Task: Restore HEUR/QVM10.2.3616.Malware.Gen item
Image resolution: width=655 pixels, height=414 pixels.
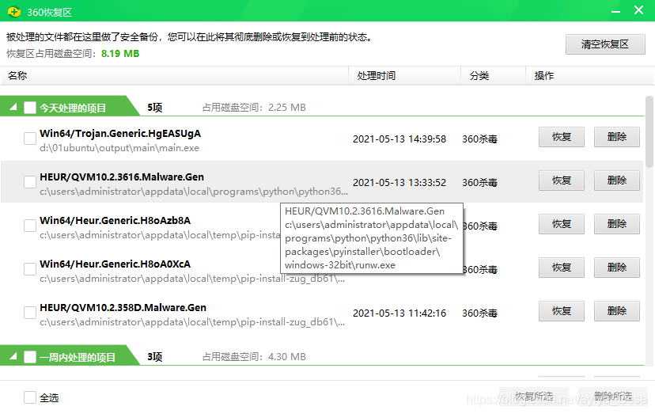Action: 562,180
